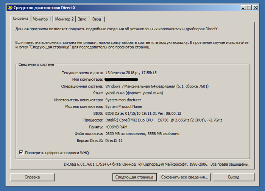Click the Файл подкачки label
The image size is (265, 191).
[89, 134]
